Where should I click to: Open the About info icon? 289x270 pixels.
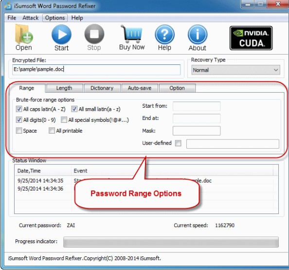coord(198,34)
